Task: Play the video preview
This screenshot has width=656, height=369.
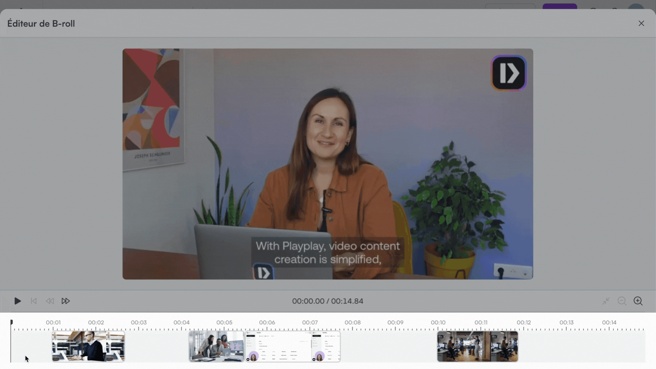Action: 17,301
